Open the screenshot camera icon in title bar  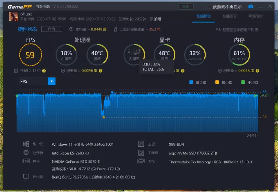click(250, 7)
